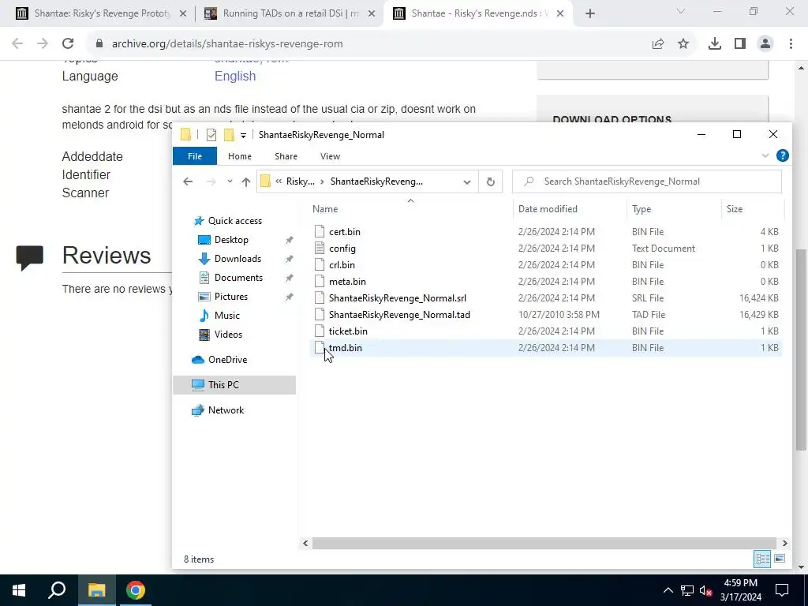
Task: Bookmark this page with the star icon
Action: point(683,44)
